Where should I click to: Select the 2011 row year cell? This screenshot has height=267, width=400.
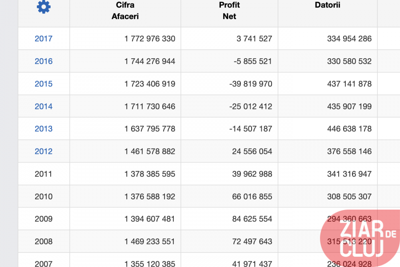tap(44, 174)
